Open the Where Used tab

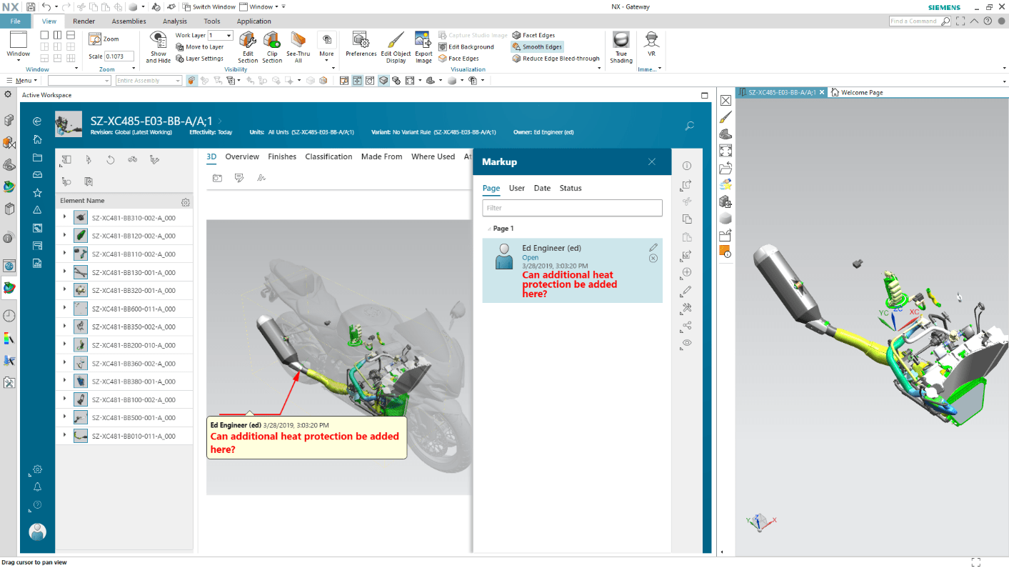433,156
